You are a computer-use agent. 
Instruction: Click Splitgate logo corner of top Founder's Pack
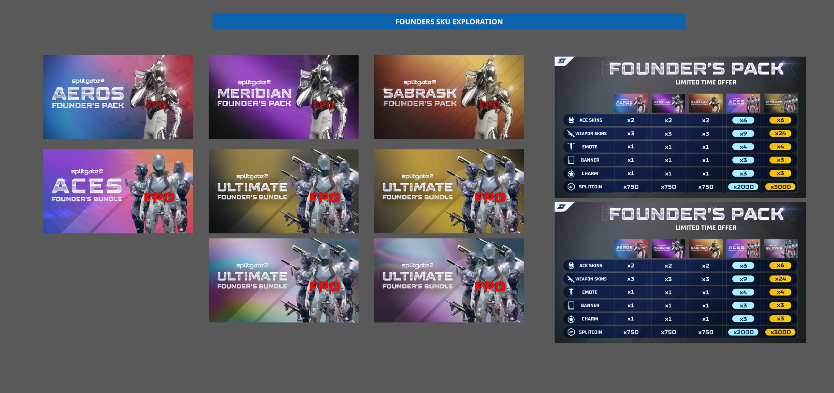pos(562,61)
